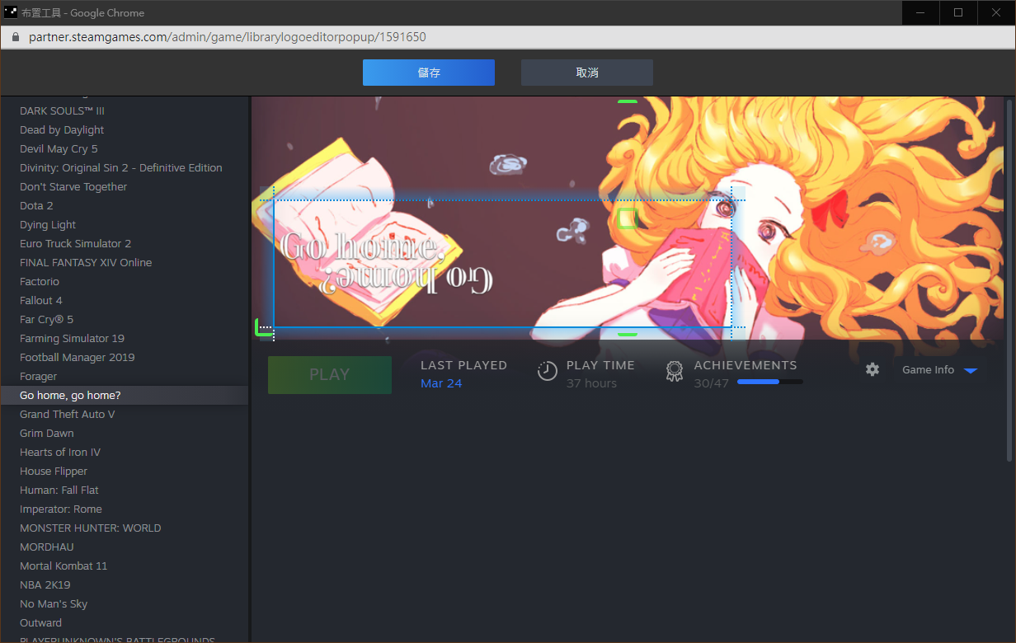Click the achievements ribbon icon
This screenshot has height=643, width=1016.
[675, 372]
